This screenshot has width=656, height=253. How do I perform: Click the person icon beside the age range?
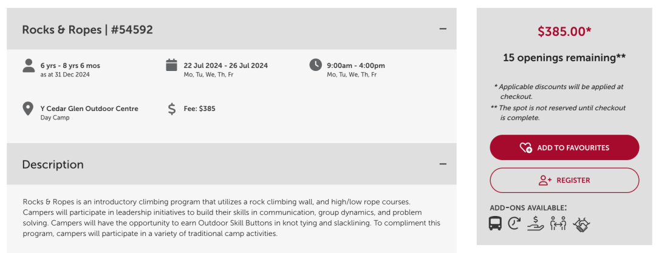(29, 66)
